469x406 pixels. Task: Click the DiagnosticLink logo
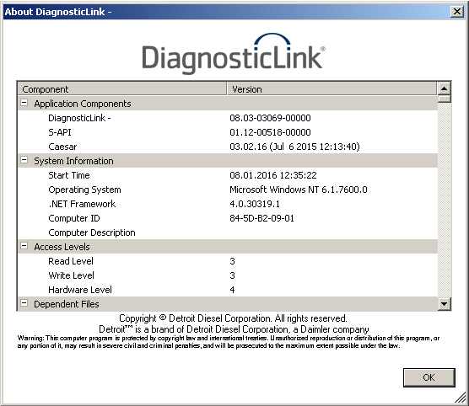[234, 54]
